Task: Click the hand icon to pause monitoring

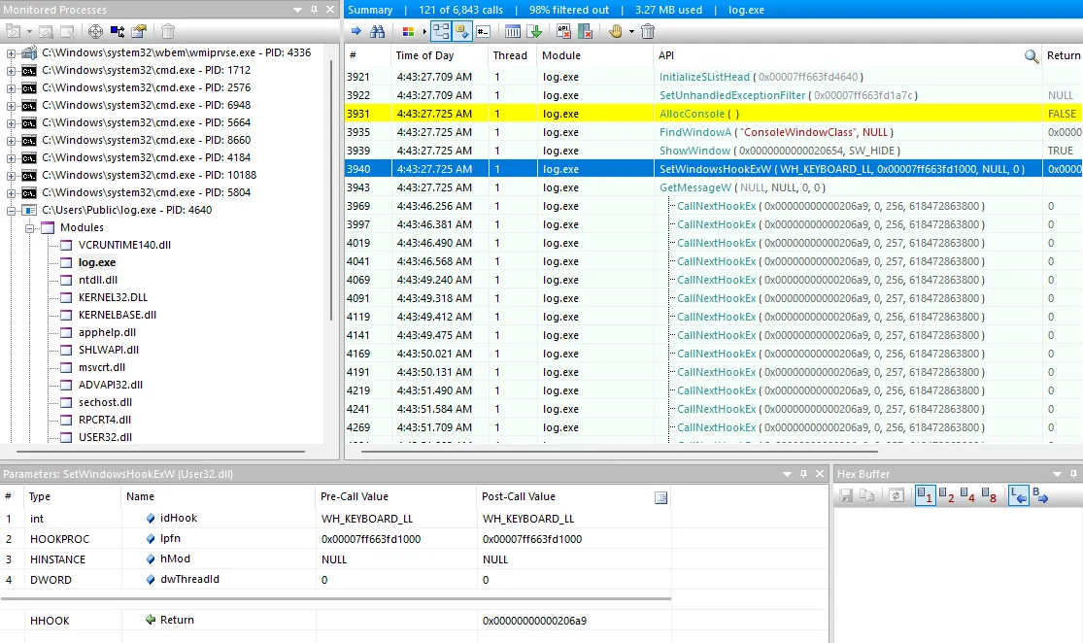Action: point(615,31)
